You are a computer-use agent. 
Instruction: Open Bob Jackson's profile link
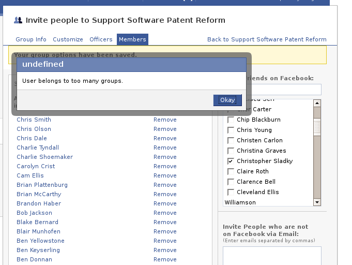pos(34,213)
